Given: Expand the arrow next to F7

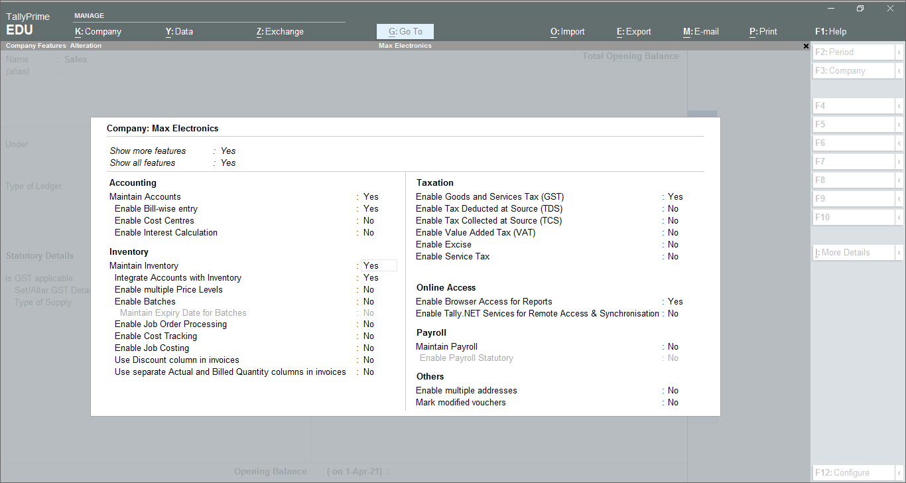Looking at the screenshot, I should coord(899,162).
